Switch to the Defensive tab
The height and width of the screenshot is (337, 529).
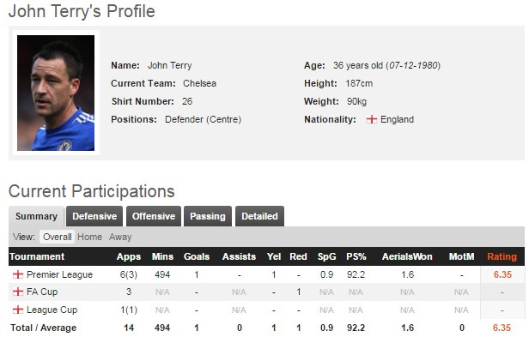click(x=94, y=216)
